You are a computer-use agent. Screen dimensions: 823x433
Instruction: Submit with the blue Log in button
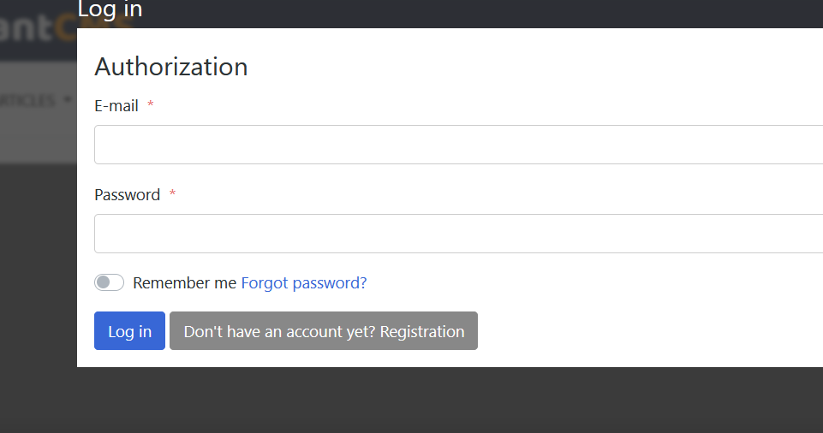[129, 331]
